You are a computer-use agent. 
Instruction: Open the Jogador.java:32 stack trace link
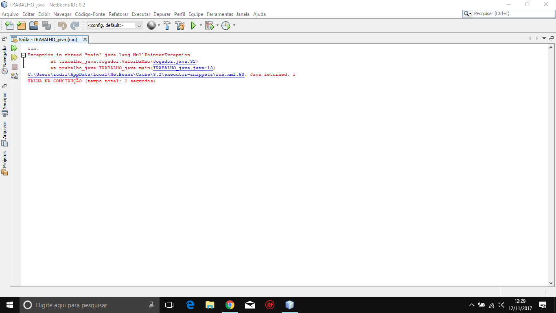click(174, 62)
